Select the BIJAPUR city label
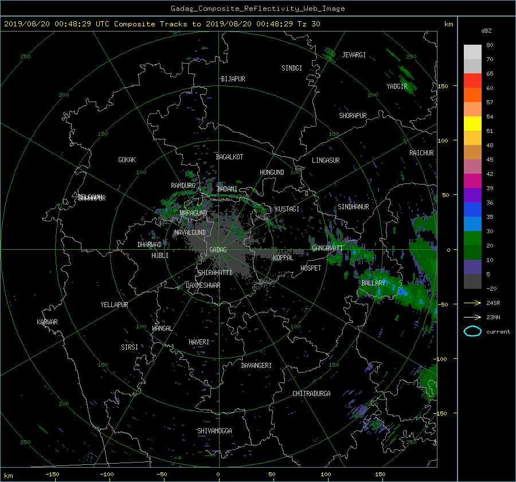Image resolution: width=516 pixels, height=482 pixels. coord(233,79)
